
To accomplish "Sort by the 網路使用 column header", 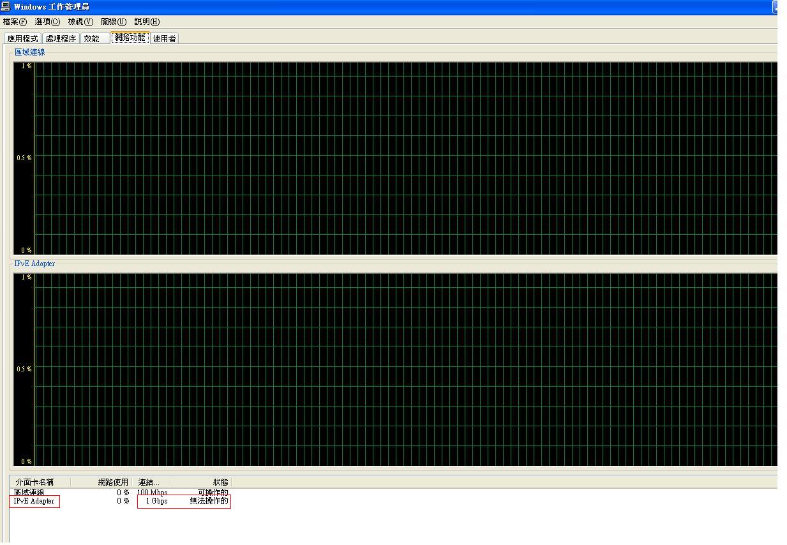I will tap(115, 482).
